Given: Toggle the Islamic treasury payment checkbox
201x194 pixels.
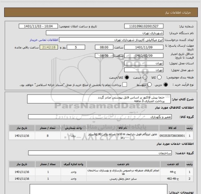Looking at the screenshot, I should click(x=125, y=85).
